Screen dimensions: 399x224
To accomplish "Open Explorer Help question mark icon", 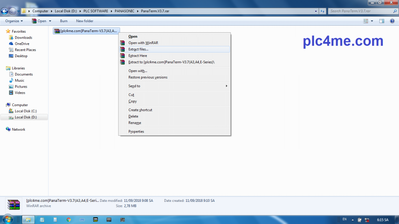I will [x=392, y=21].
